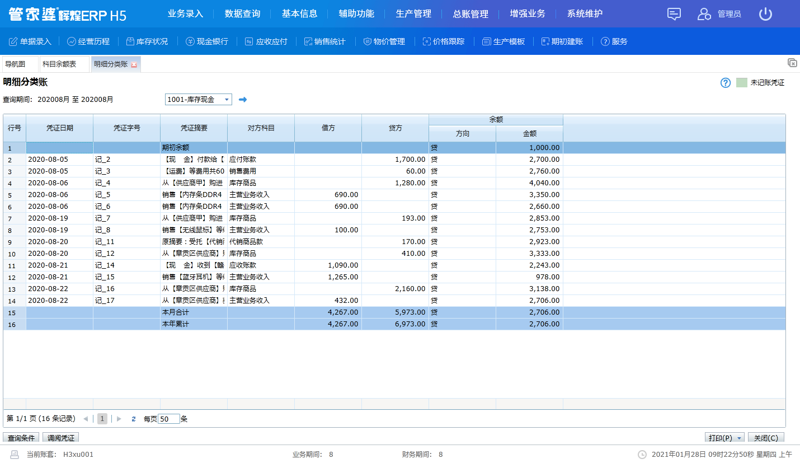Click the balance amount 978.00
Screen dimensions: 800x463
[x=530, y=277]
